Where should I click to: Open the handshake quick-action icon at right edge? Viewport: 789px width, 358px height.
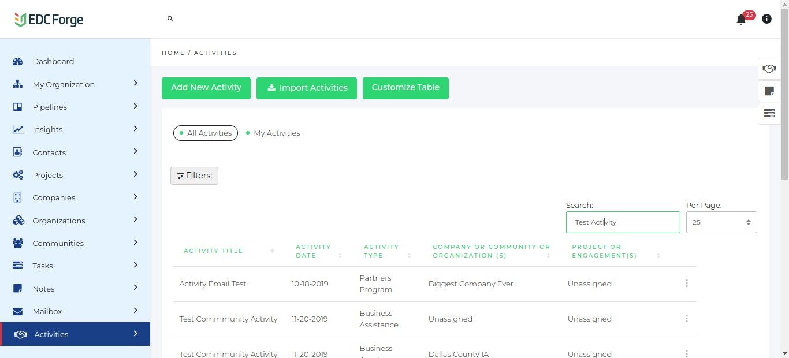(769, 69)
